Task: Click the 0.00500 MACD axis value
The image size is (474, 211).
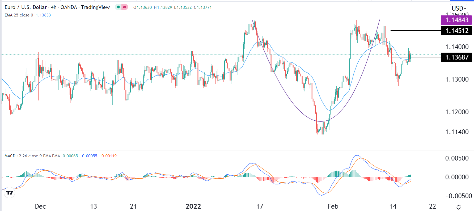Action: [457, 158]
